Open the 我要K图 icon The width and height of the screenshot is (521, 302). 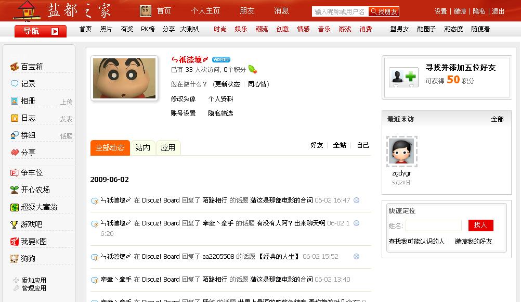click(14, 242)
